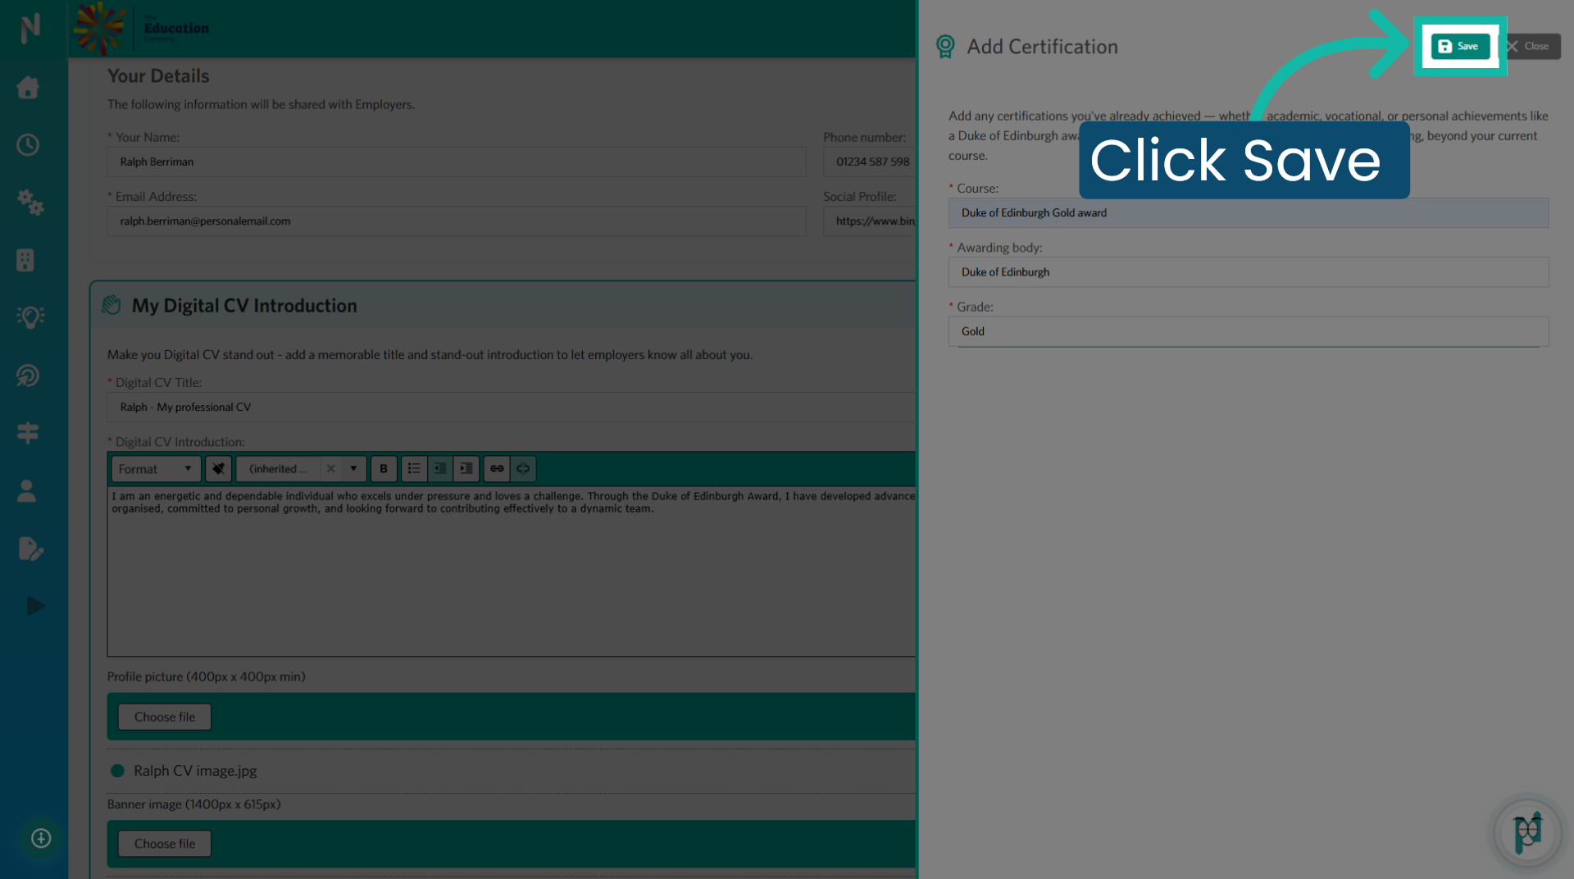Click the waving hand icon by My Digital CV Introduction
Image resolution: width=1574 pixels, height=879 pixels.
tap(111, 305)
